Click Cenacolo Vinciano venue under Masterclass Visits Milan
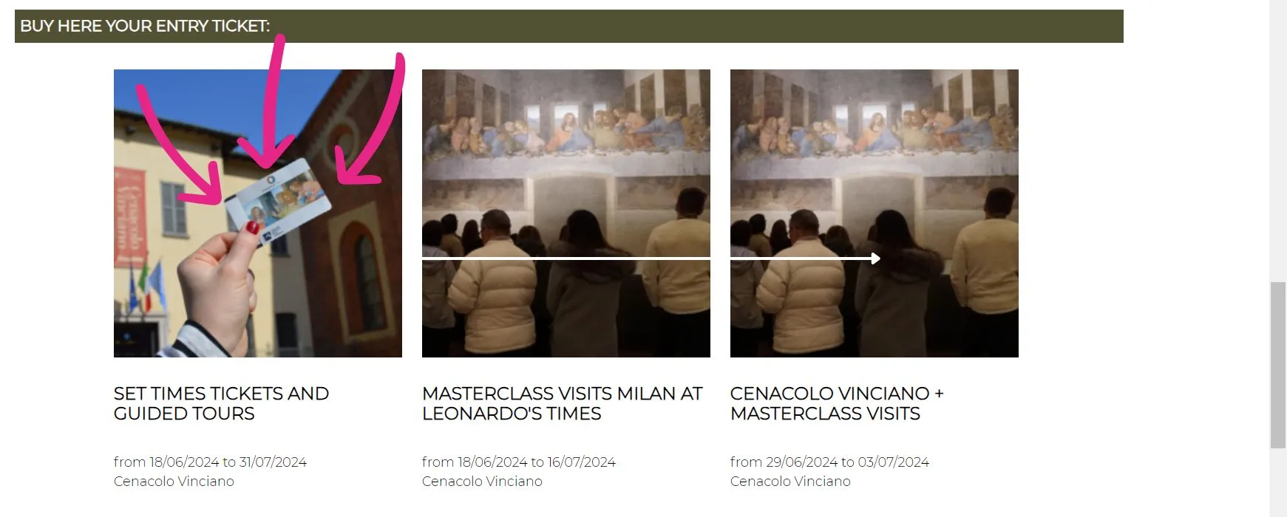The height and width of the screenshot is (517, 1287). (482, 482)
